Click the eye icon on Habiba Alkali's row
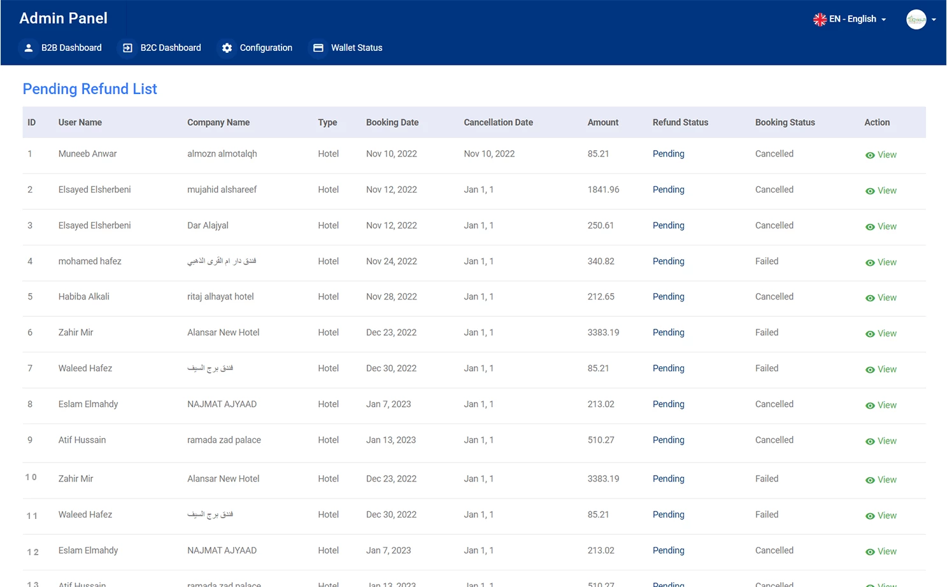The height and width of the screenshot is (587, 947). (871, 298)
